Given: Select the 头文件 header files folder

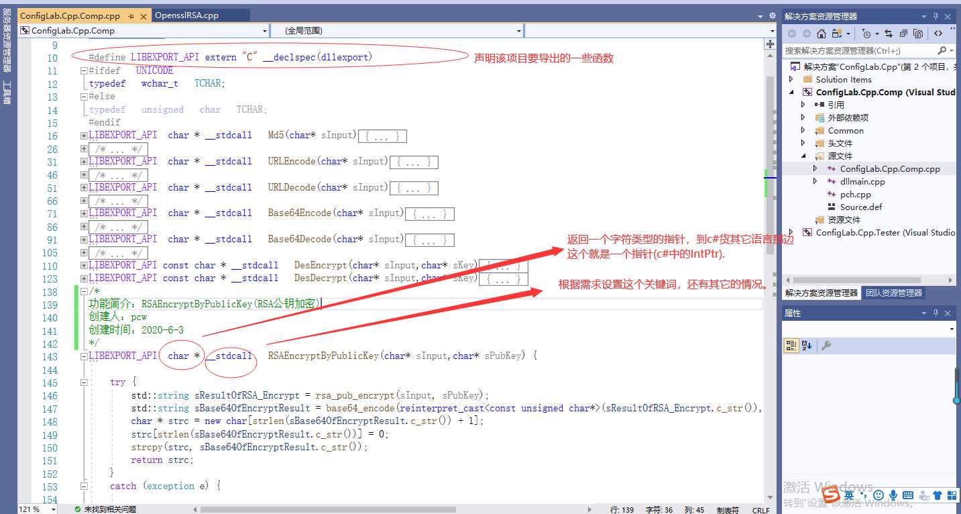Looking at the screenshot, I should click(x=840, y=144).
